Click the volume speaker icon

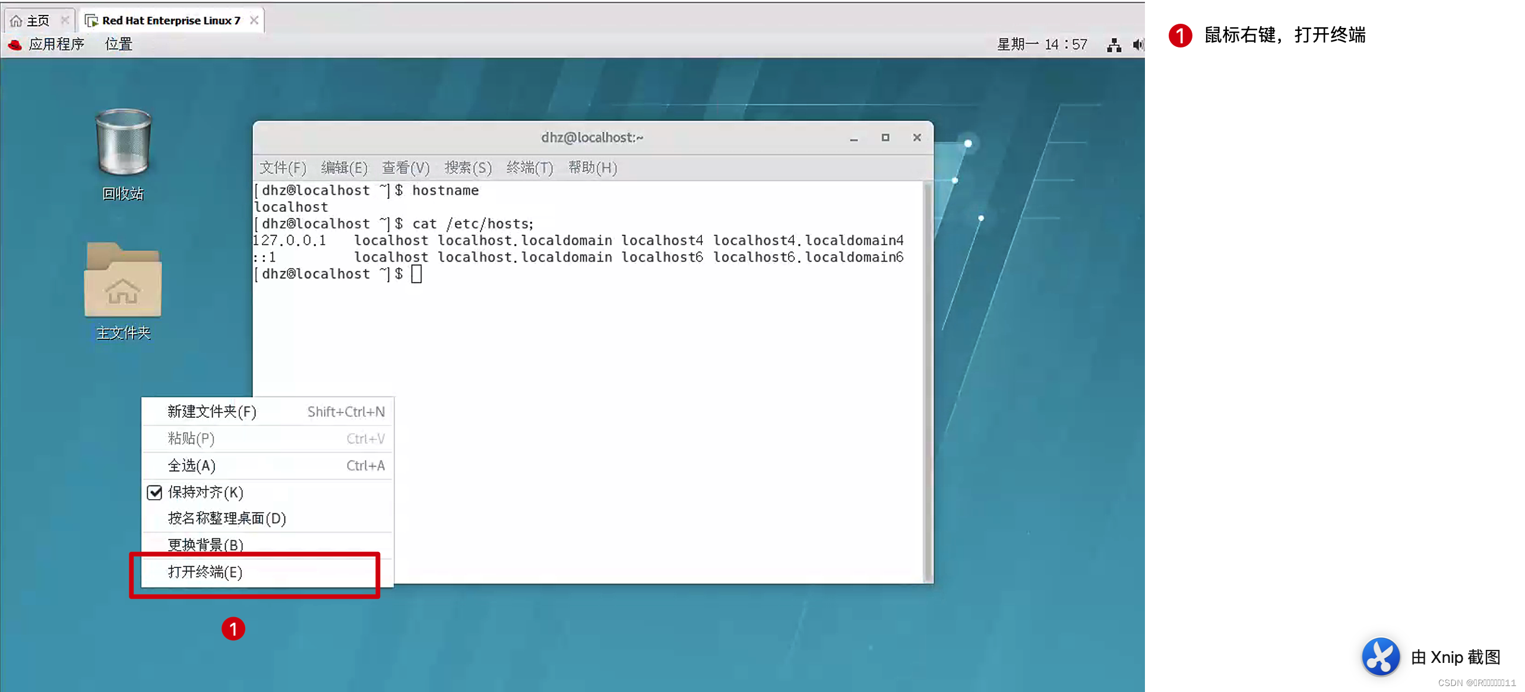coord(1137,45)
